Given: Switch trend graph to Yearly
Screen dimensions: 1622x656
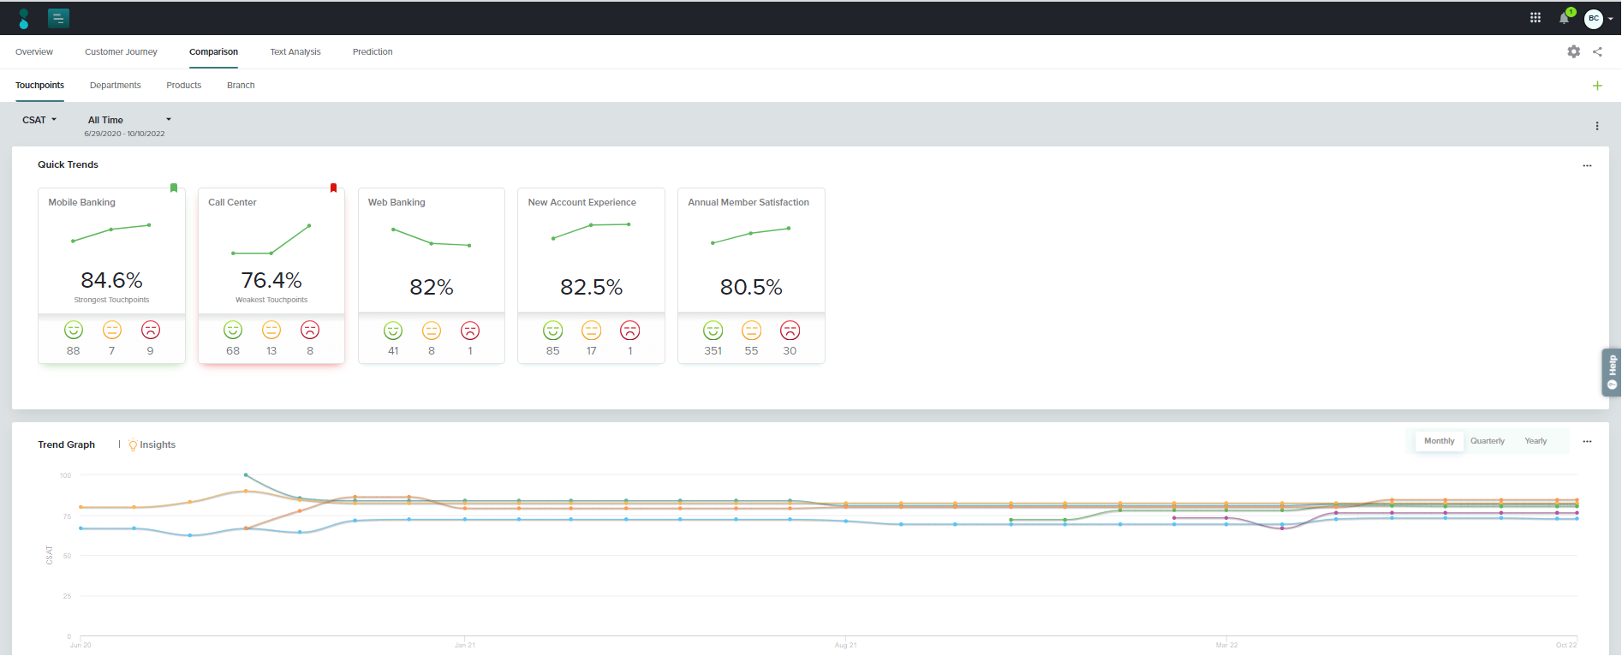Looking at the screenshot, I should [1536, 441].
